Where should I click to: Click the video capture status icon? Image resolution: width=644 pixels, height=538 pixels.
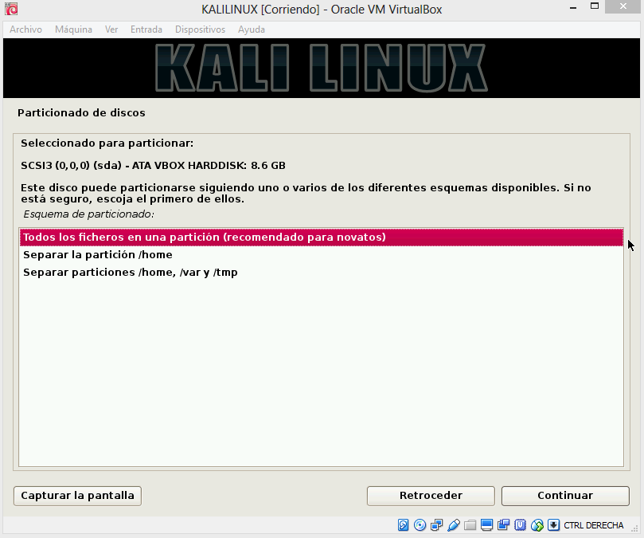point(504,525)
